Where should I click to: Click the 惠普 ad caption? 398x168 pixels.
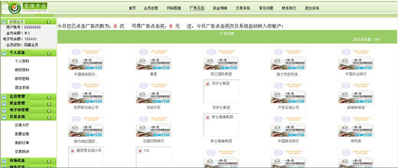(154, 74)
